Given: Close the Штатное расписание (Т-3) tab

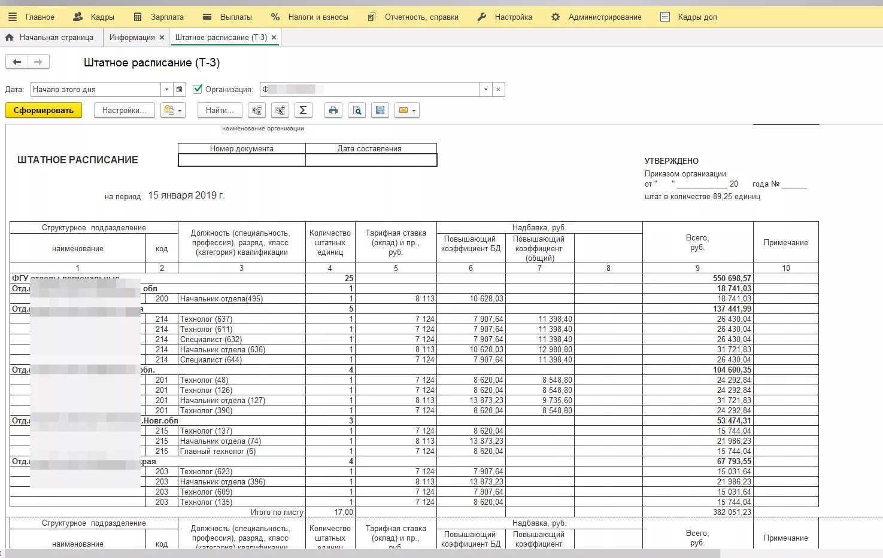Looking at the screenshot, I should click(274, 37).
